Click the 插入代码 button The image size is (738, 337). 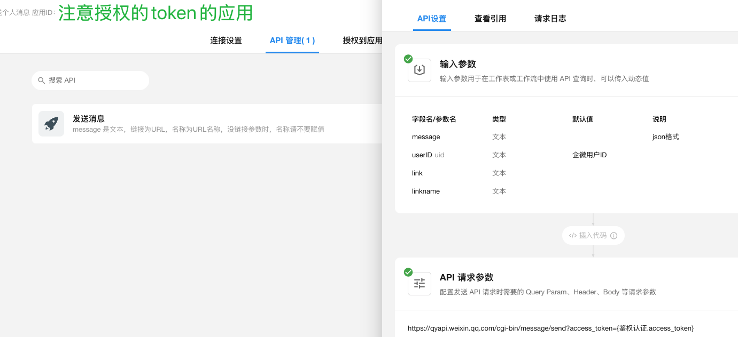pos(593,236)
